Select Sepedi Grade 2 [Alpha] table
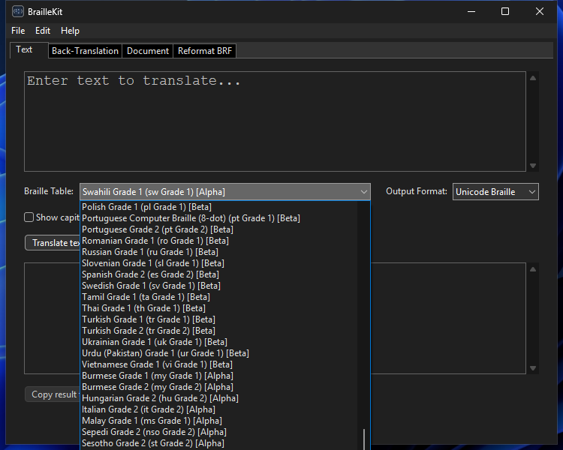 pyautogui.click(x=218, y=432)
